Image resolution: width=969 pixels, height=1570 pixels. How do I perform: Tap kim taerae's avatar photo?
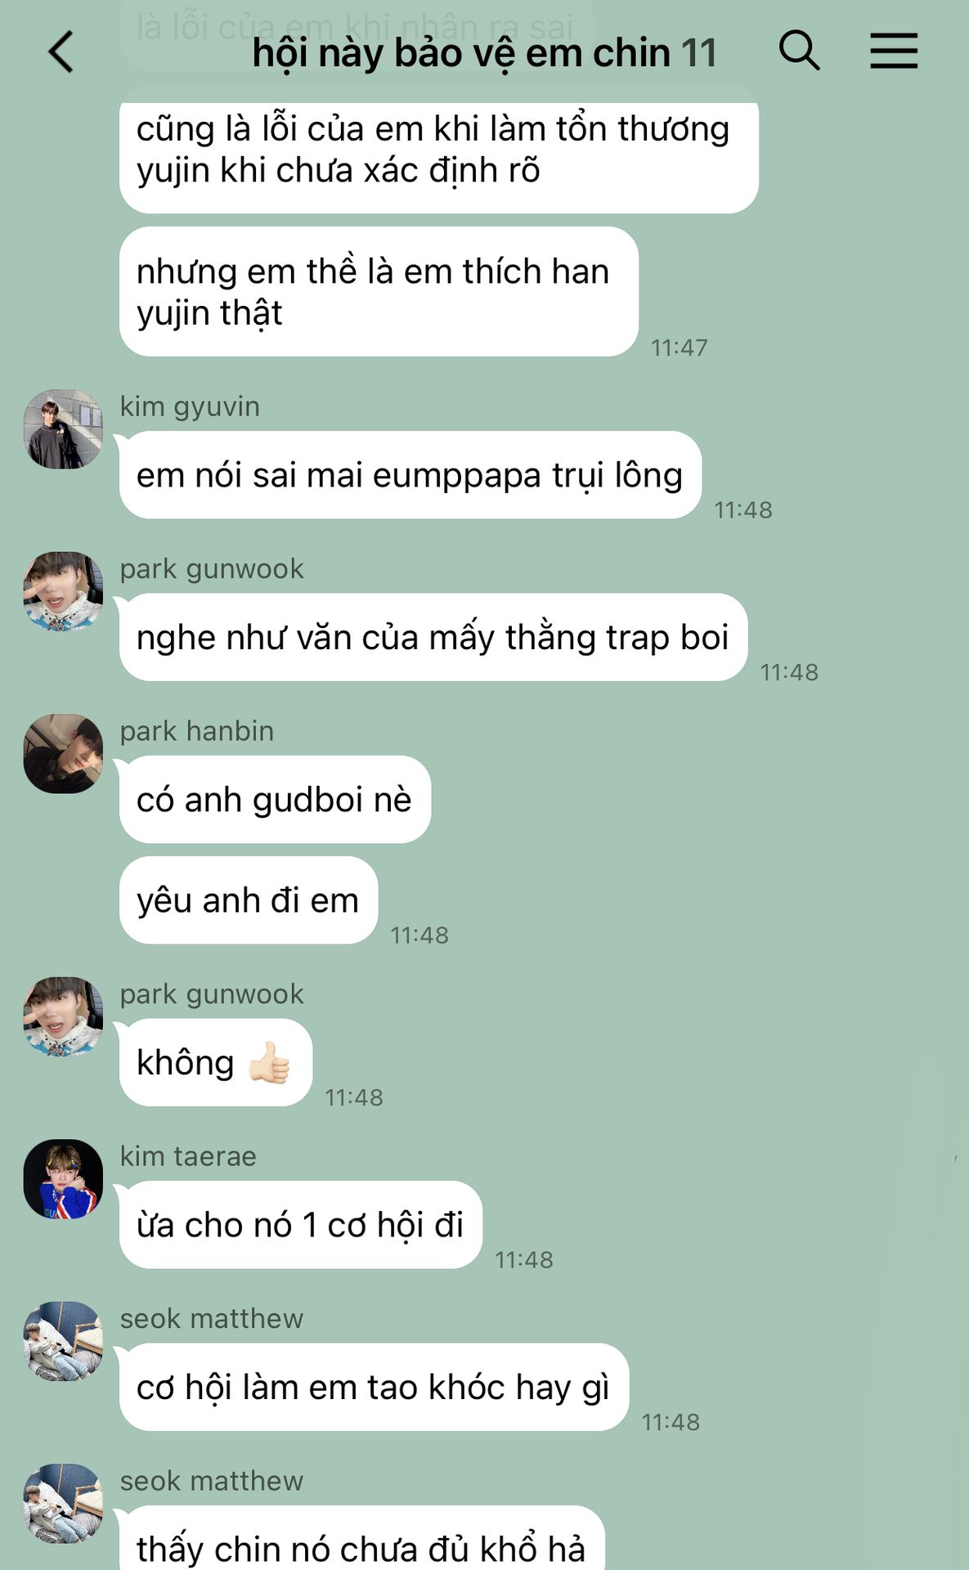(x=63, y=1179)
